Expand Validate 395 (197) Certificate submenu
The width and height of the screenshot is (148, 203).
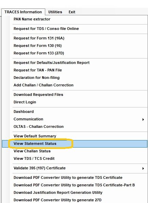(x=75, y=168)
